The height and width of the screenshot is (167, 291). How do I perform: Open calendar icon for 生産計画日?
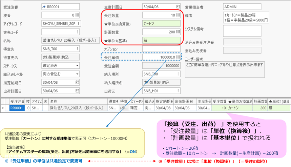coord(178,7)
